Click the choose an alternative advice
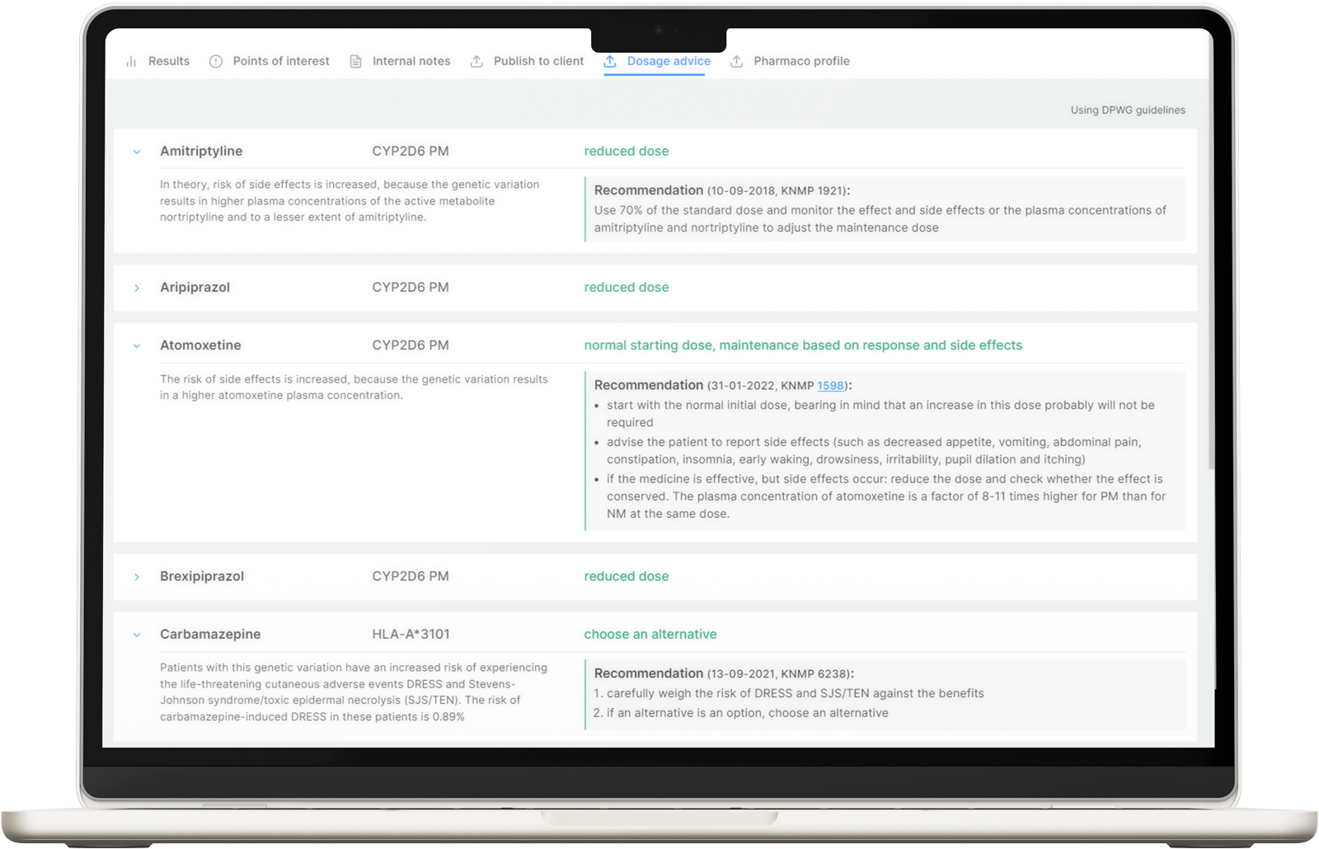This screenshot has width=1319, height=849. point(650,634)
